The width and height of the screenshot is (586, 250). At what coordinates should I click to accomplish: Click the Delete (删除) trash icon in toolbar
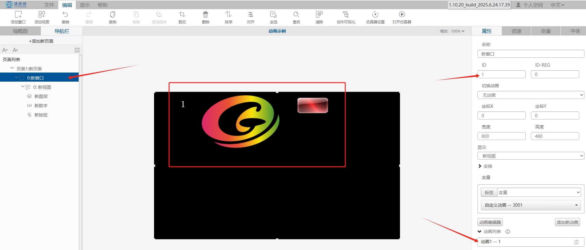coord(205,15)
